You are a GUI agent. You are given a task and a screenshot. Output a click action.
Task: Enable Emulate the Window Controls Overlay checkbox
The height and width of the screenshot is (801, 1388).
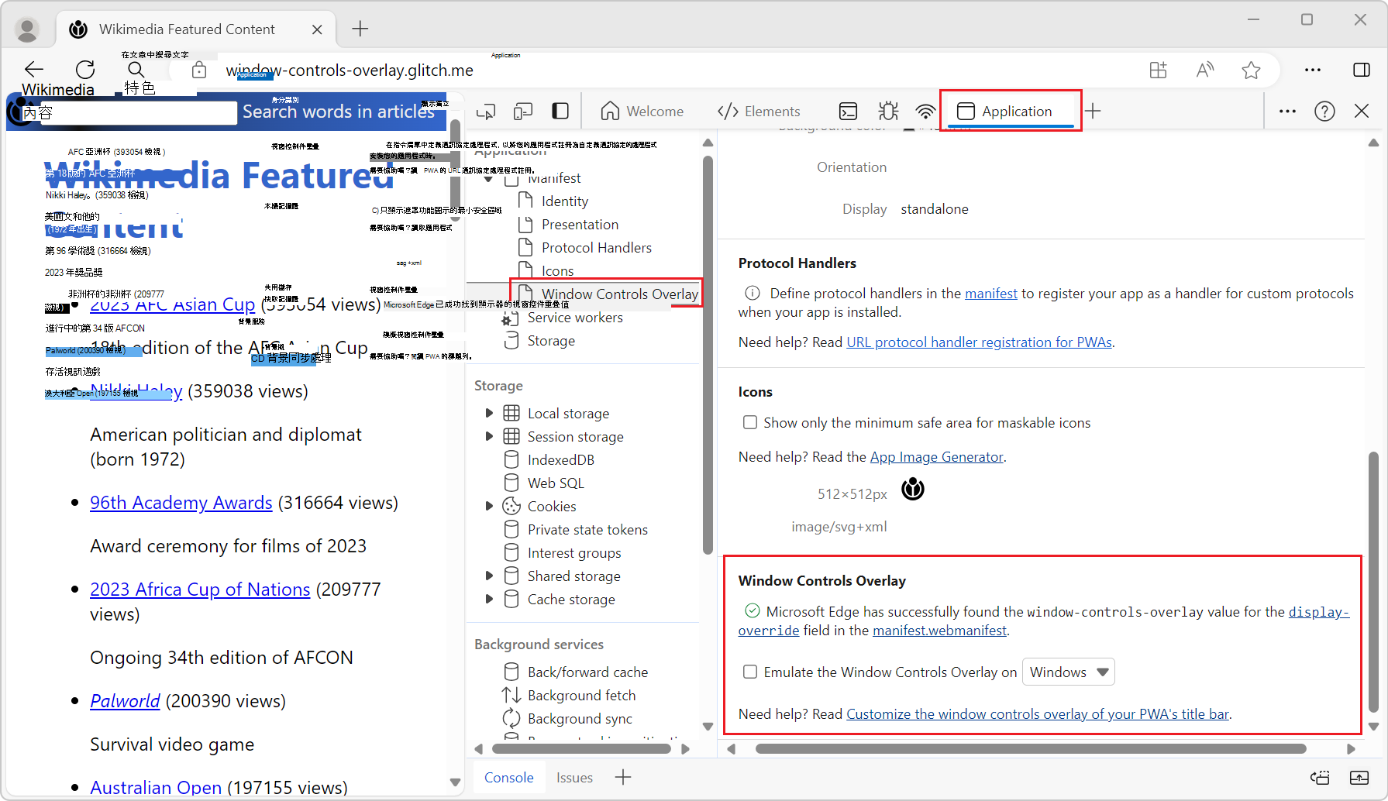(x=750, y=672)
